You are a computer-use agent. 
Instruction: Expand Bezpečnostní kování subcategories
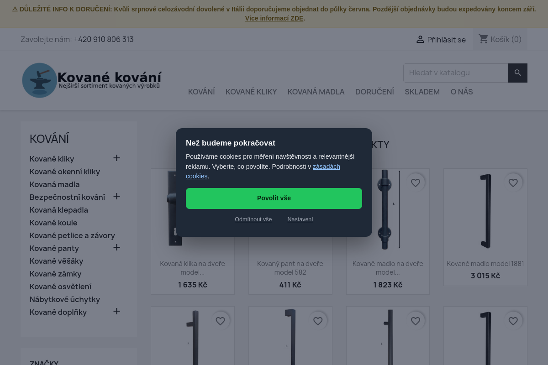(x=116, y=196)
